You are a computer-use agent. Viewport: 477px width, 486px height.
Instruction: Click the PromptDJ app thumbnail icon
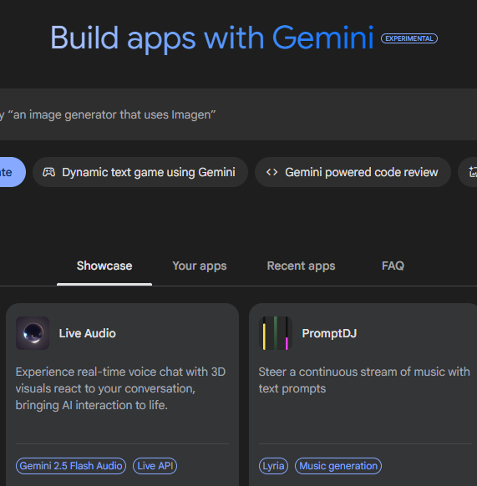click(x=276, y=333)
